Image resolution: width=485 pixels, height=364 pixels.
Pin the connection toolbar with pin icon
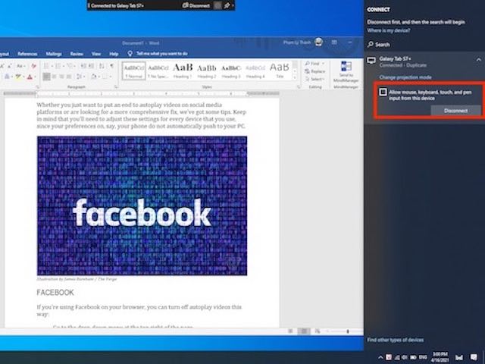point(227,5)
